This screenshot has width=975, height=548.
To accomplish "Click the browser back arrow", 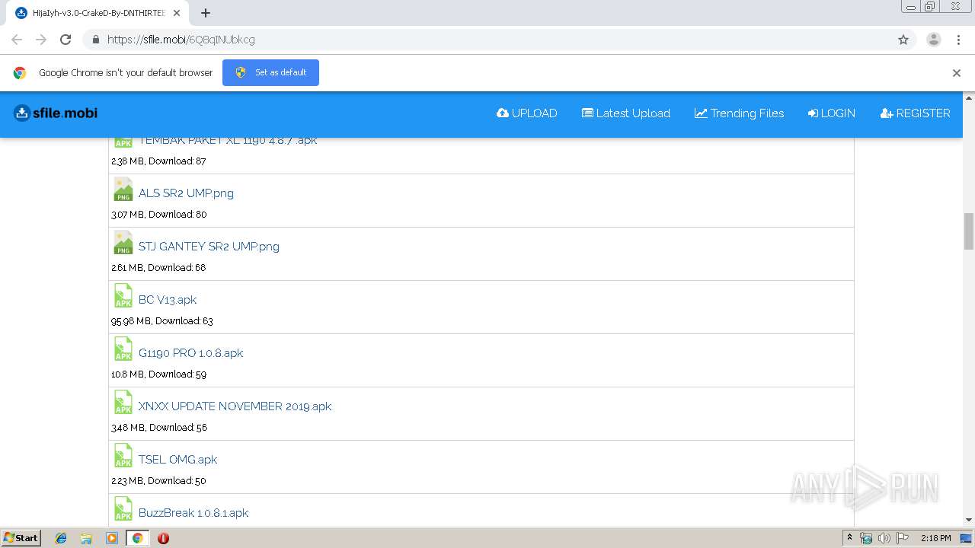I will pos(17,40).
